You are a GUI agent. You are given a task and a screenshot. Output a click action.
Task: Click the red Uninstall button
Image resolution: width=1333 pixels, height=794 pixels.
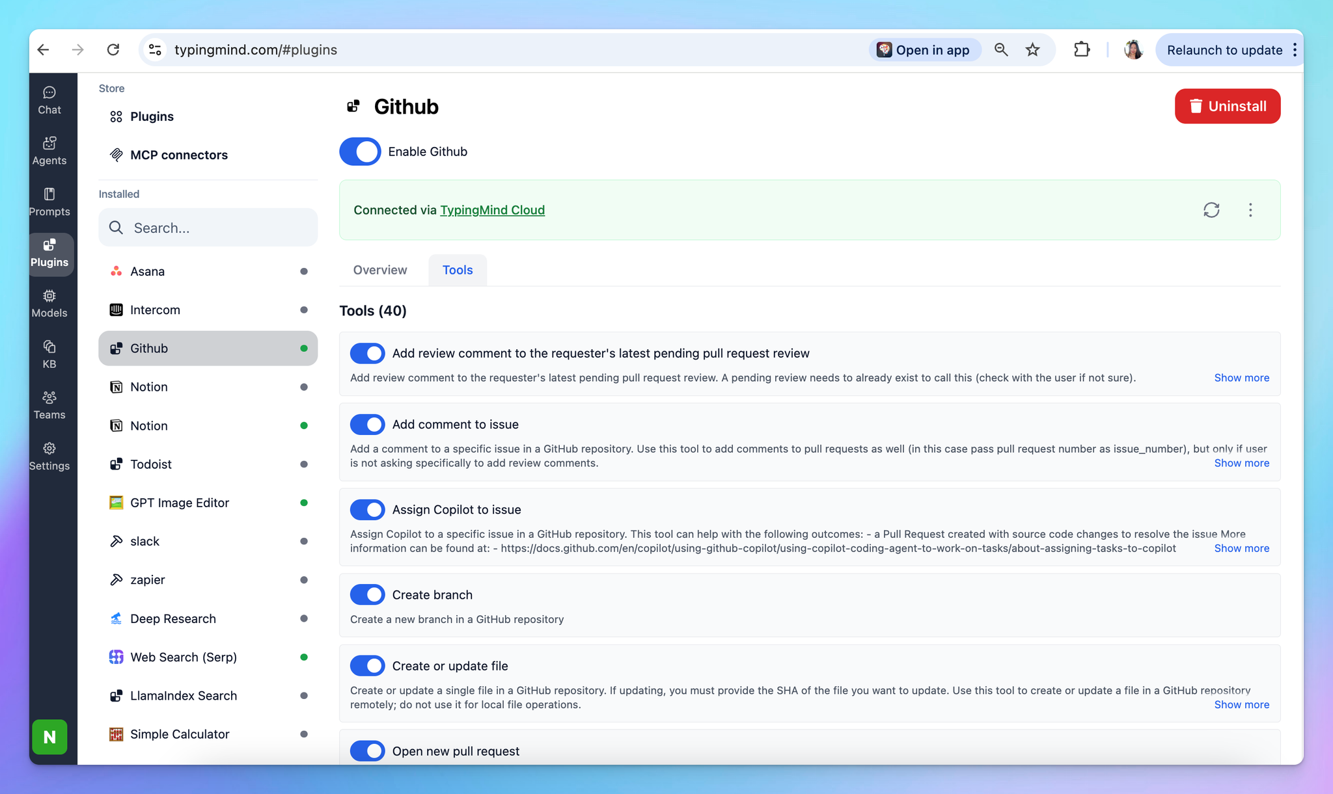click(1227, 106)
